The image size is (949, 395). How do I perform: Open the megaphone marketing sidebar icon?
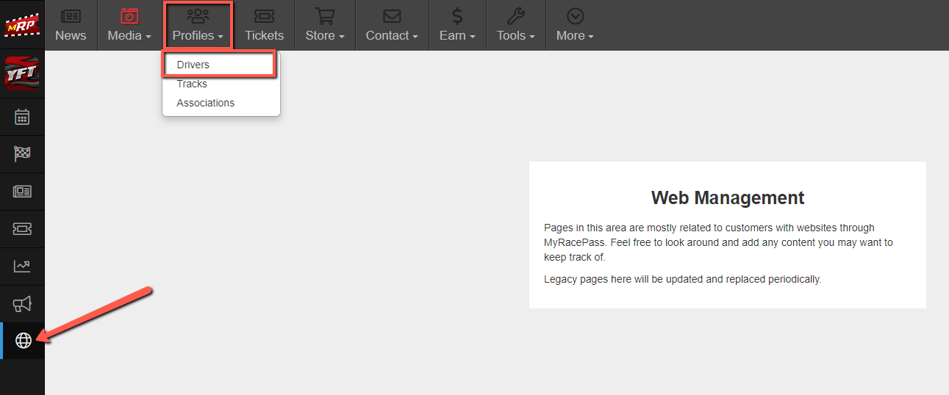(x=22, y=304)
